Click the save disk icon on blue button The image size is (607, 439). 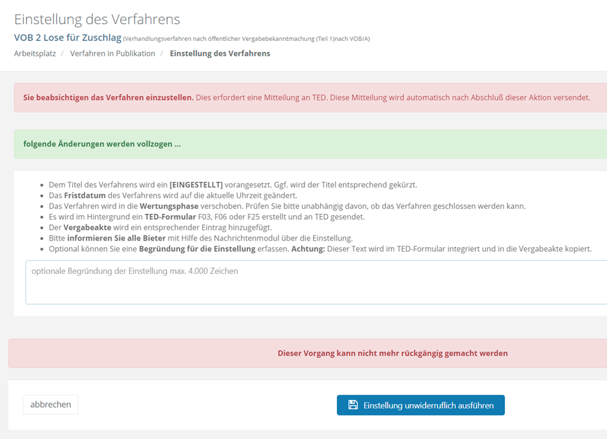point(353,405)
